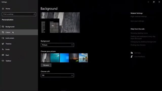Open High contrast settings link
The width and height of the screenshot is (162, 91).
pos(138,16)
